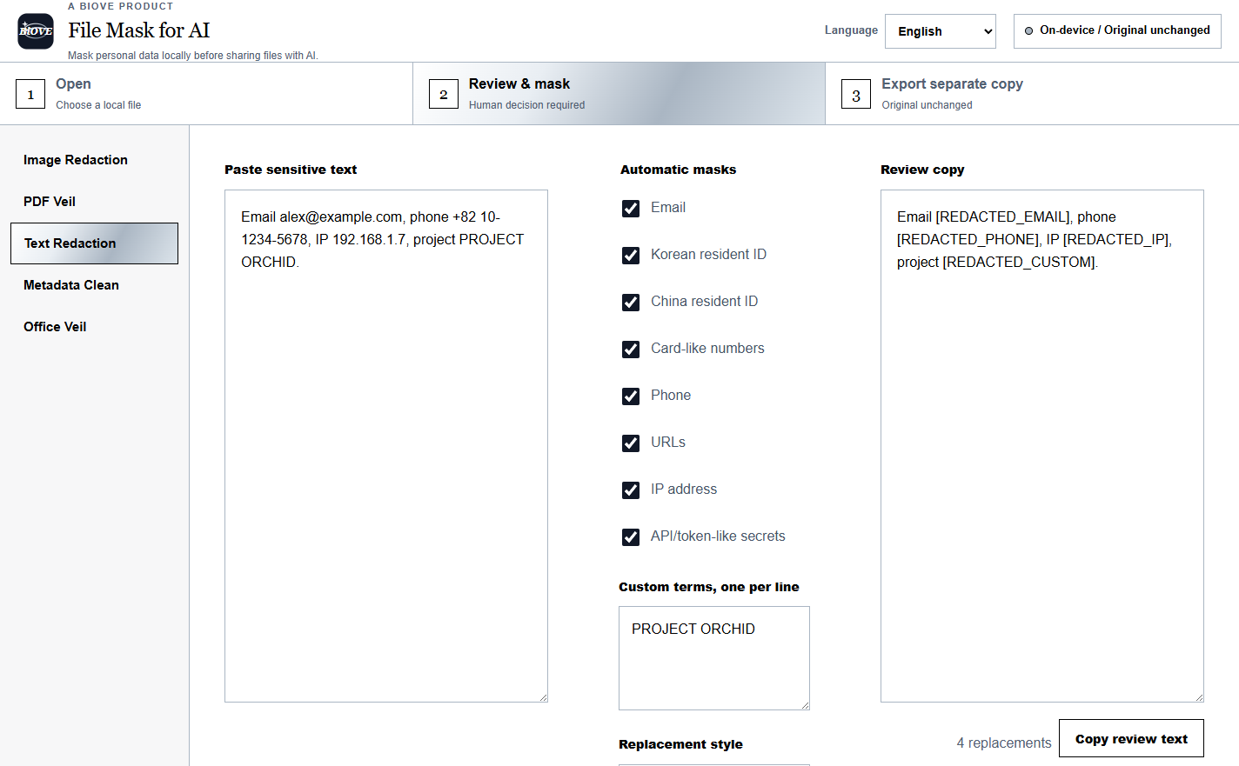
Task: Click the A BIOVE PRODUCT caption
Action: pyautogui.click(x=121, y=6)
